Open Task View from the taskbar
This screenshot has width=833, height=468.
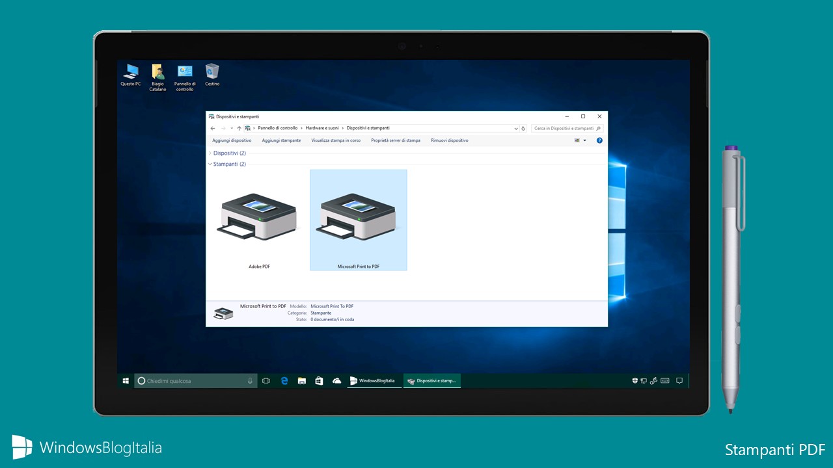[x=266, y=381]
